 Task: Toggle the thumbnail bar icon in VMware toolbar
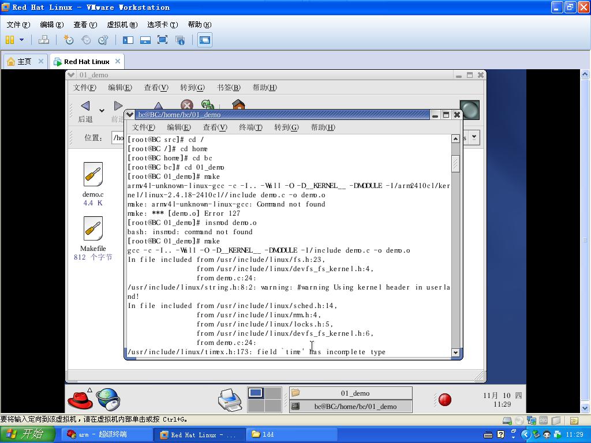point(145,40)
